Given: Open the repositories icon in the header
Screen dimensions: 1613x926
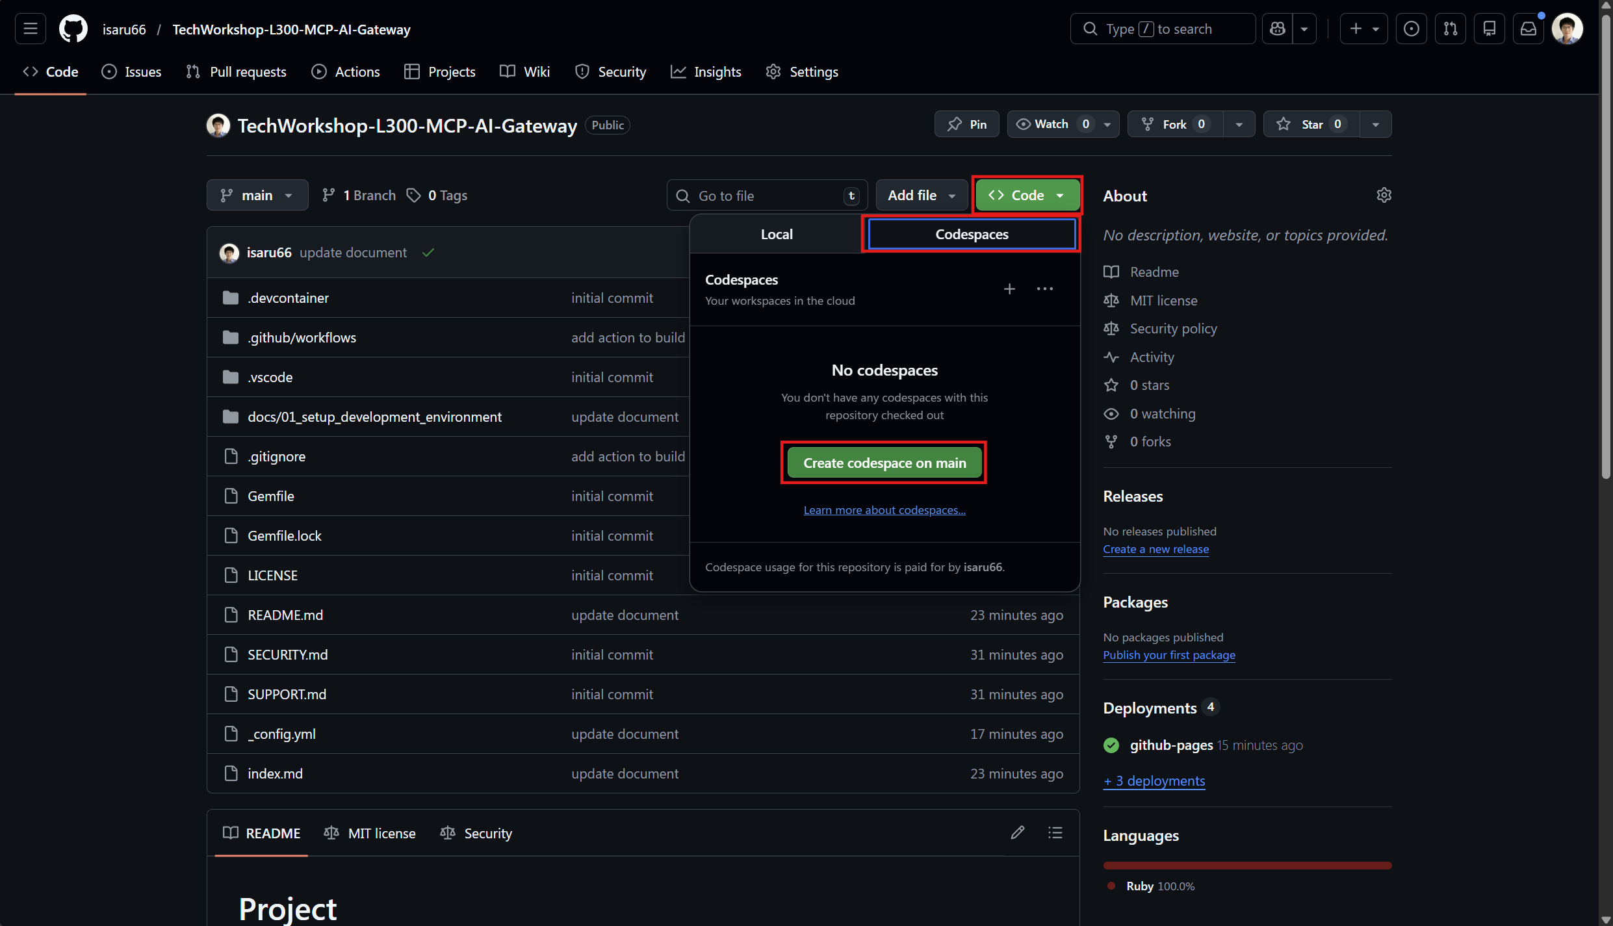Looking at the screenshot, I should coord(1490,29).
